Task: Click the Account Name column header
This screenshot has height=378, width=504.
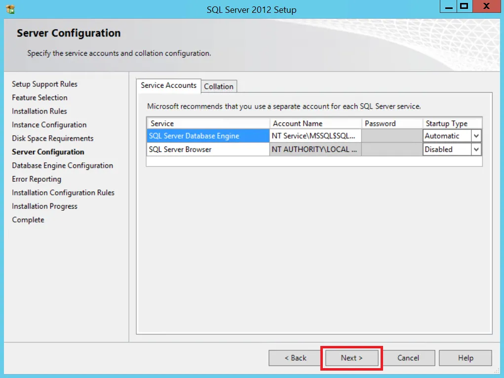Action: click(315, 123)
